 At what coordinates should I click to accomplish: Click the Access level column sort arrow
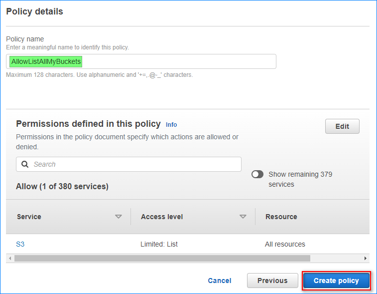tap(243, 217)
